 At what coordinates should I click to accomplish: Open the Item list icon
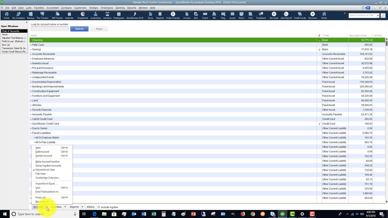click(x=196, y=15)
